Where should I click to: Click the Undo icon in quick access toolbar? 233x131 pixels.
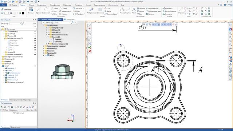tap(28, 1)
